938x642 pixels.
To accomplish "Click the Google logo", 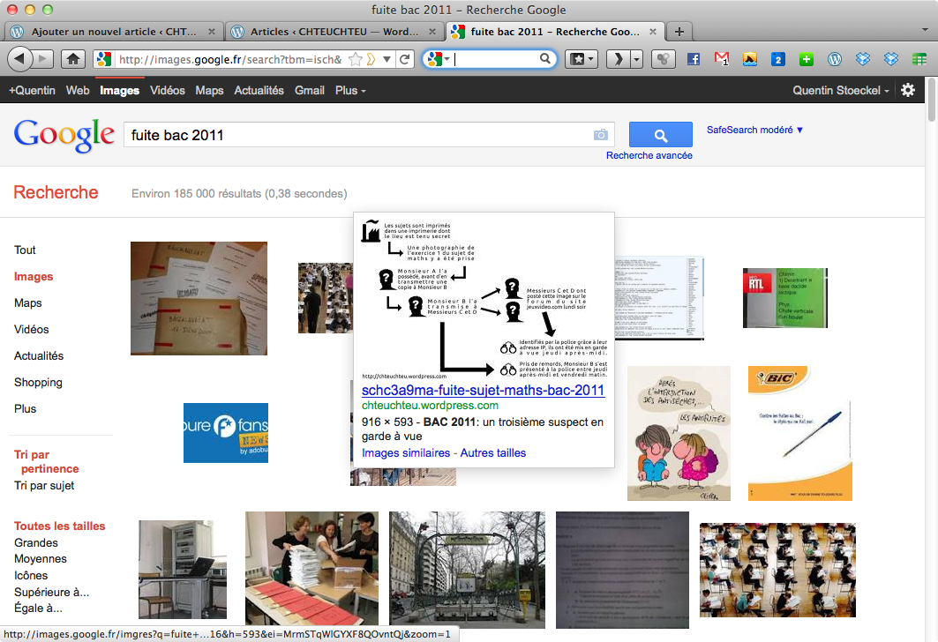I will (x=64, y=135).
